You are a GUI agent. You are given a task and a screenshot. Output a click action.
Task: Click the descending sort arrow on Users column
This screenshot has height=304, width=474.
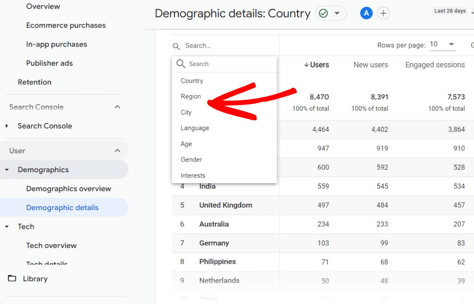click(307, 65)
